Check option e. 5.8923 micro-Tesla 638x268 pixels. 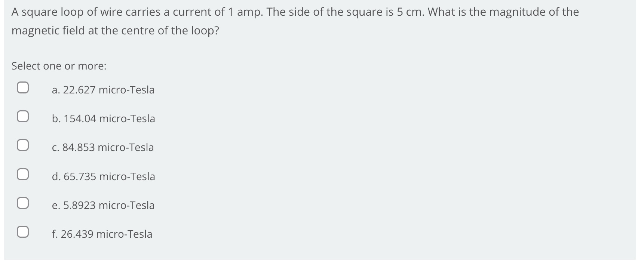click(23, 202)
